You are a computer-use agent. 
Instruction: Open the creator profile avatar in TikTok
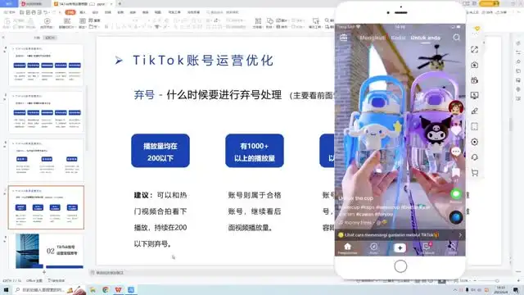click(456, 107)
